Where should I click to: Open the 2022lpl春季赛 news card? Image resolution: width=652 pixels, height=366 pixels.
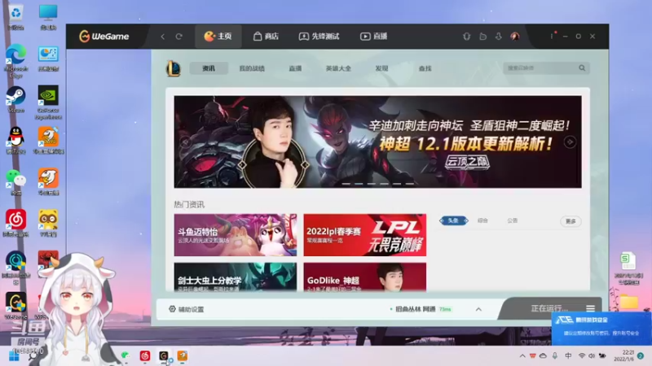click(x=364, y=235)
